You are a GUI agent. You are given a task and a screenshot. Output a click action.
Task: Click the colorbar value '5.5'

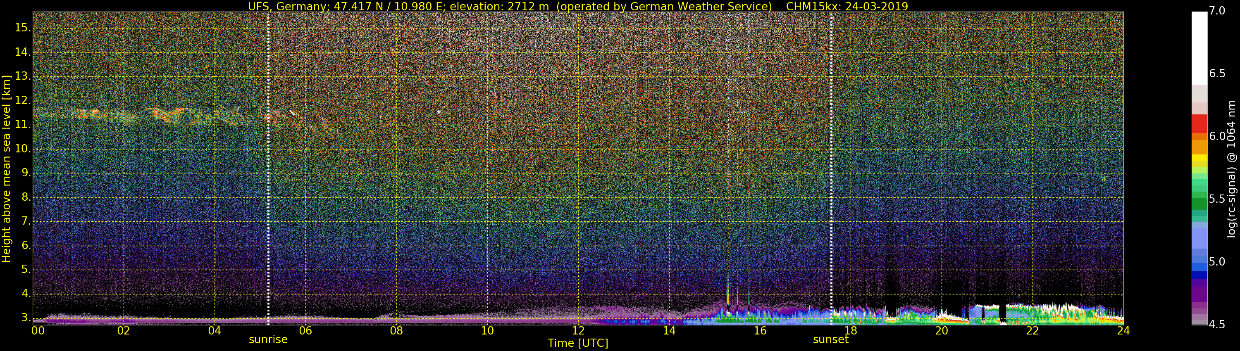pos(1217,199)
